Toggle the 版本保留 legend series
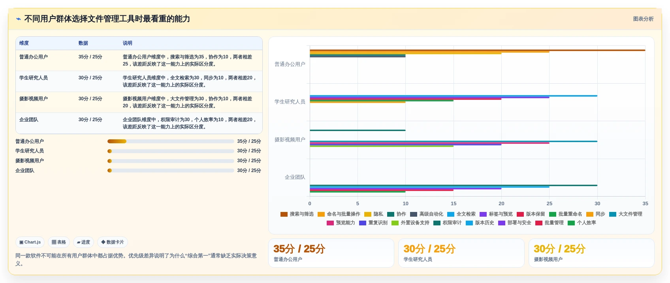 pos(531,214)
